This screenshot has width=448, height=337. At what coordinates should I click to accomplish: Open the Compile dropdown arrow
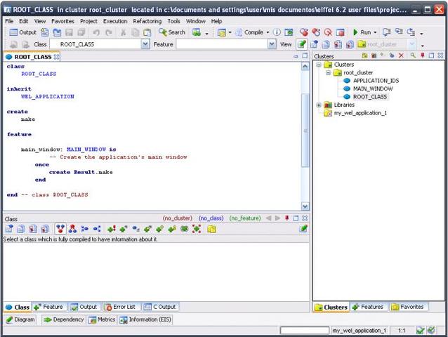(268, 32)
